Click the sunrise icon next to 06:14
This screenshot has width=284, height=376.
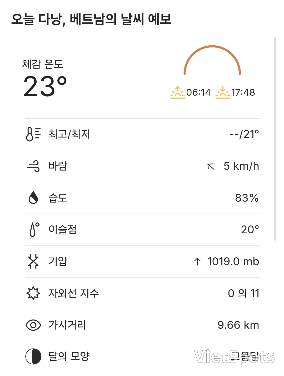pyautogui.click(x=178, y=93)
